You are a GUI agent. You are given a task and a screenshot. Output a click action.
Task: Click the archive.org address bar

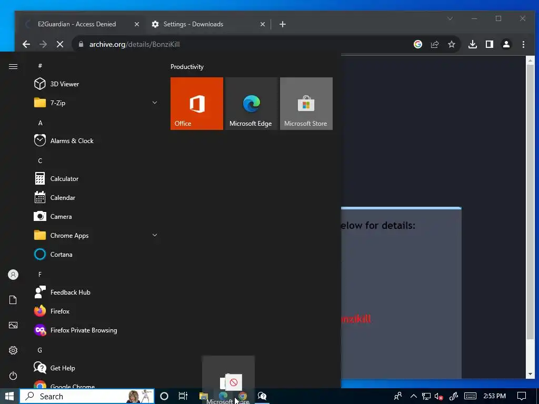[241, 44]
